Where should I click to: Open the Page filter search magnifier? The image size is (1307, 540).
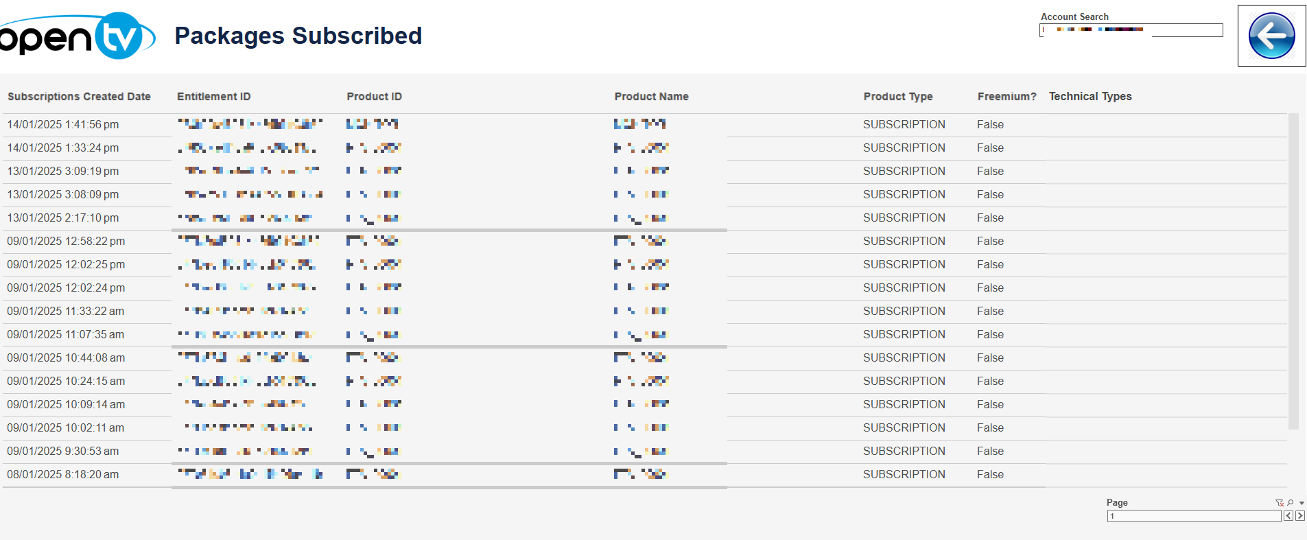1291,503
